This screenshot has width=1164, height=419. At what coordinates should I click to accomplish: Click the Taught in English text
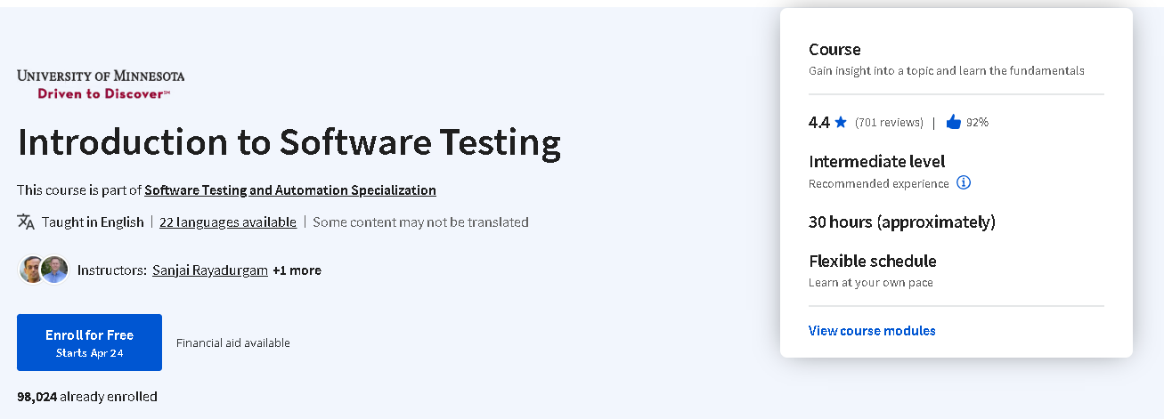(x=93, y=222)
